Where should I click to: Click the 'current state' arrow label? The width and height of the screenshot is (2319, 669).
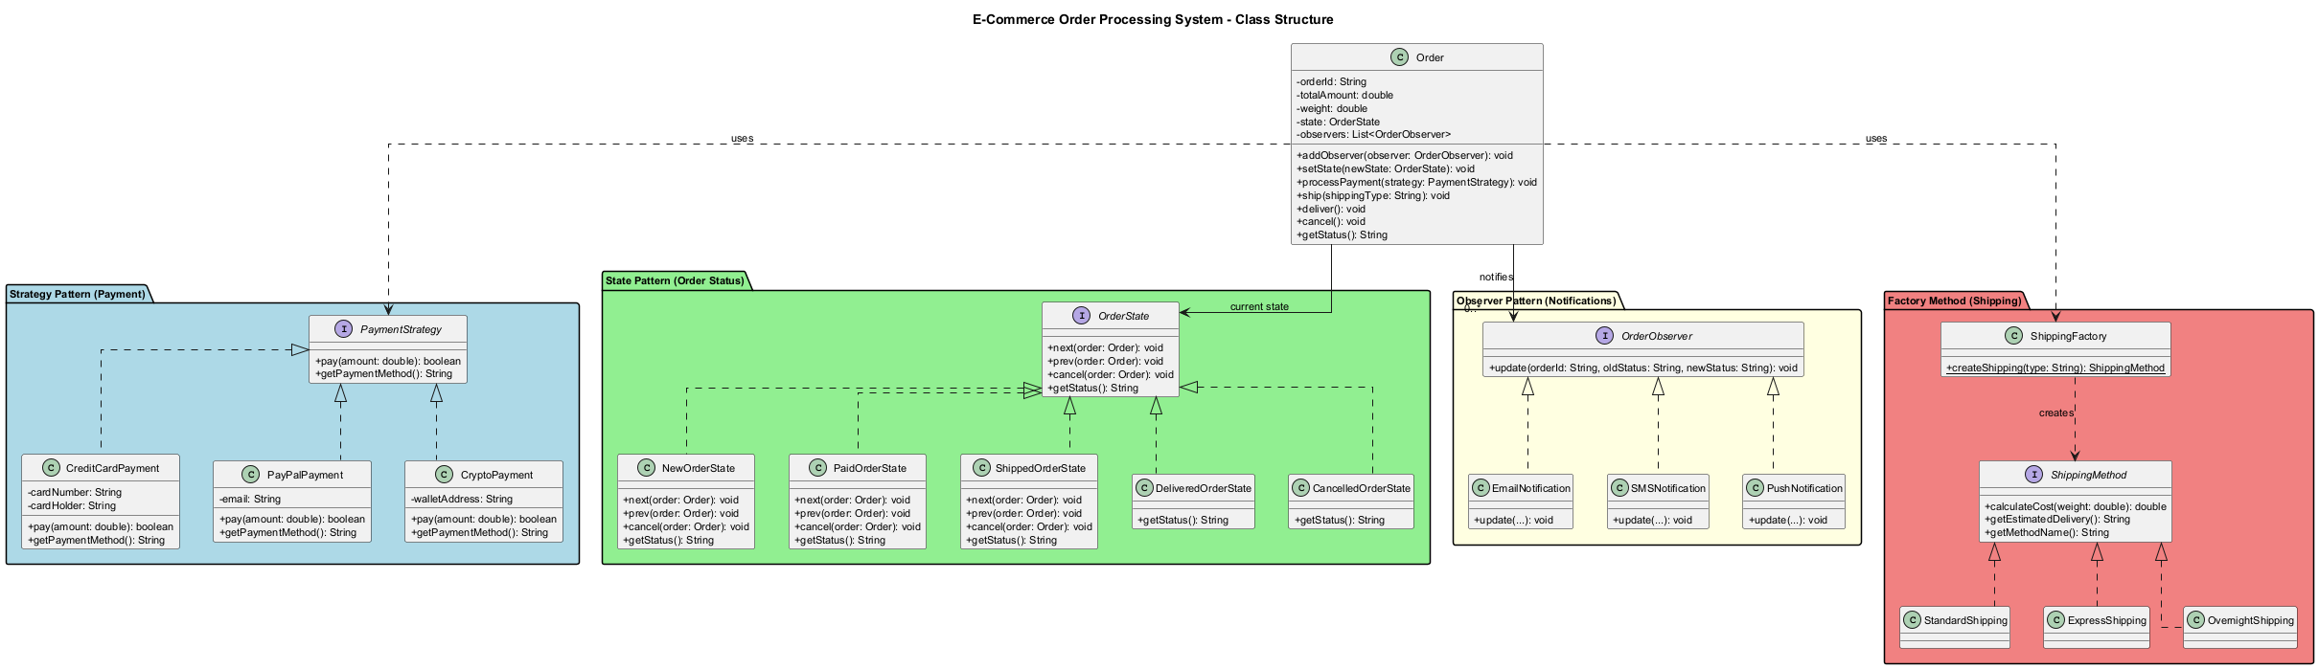pos(1258,306)
